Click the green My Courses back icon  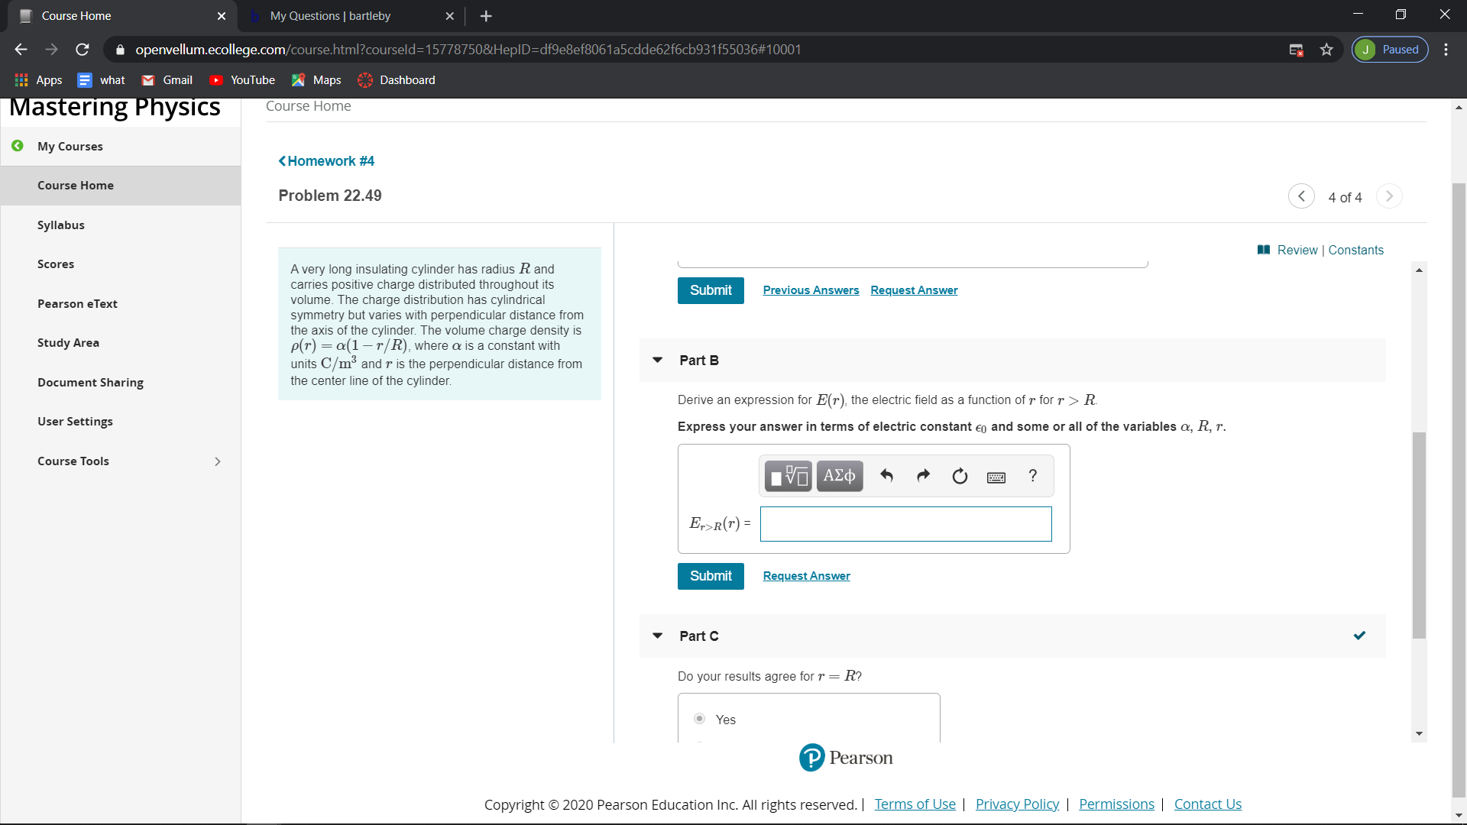click(17, 146)
